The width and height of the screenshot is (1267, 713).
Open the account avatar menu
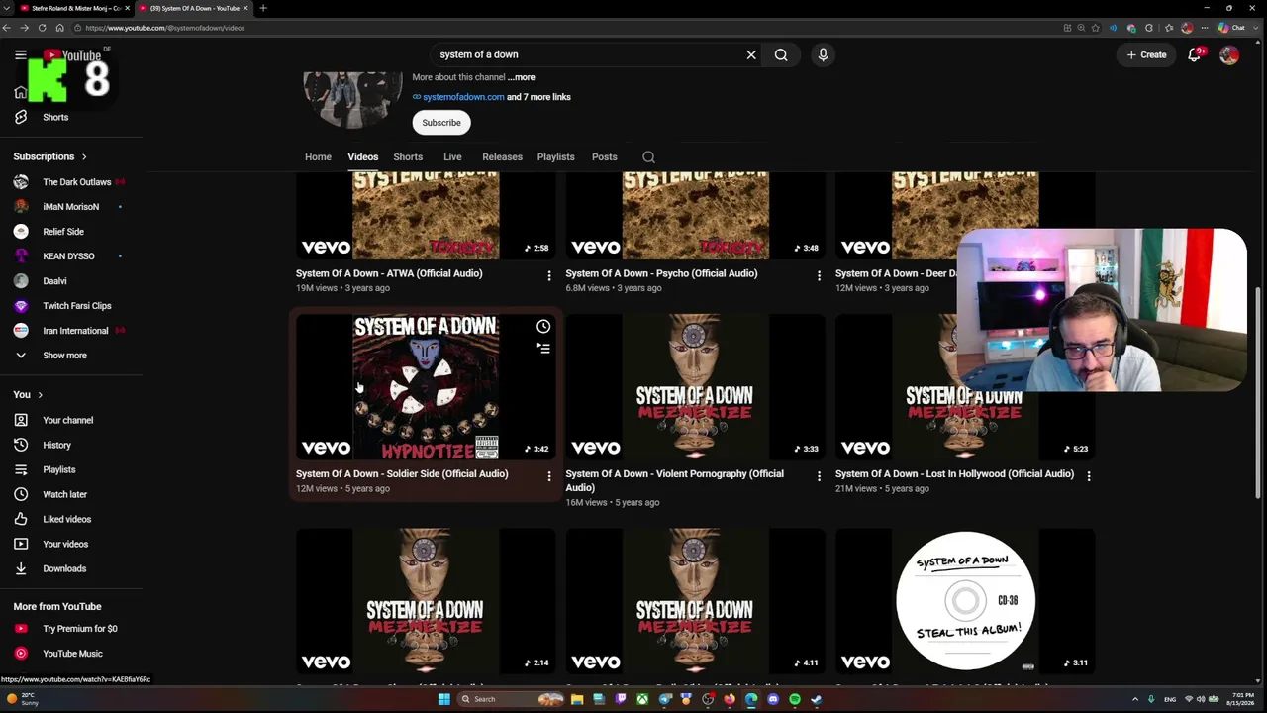(1229, 55)
